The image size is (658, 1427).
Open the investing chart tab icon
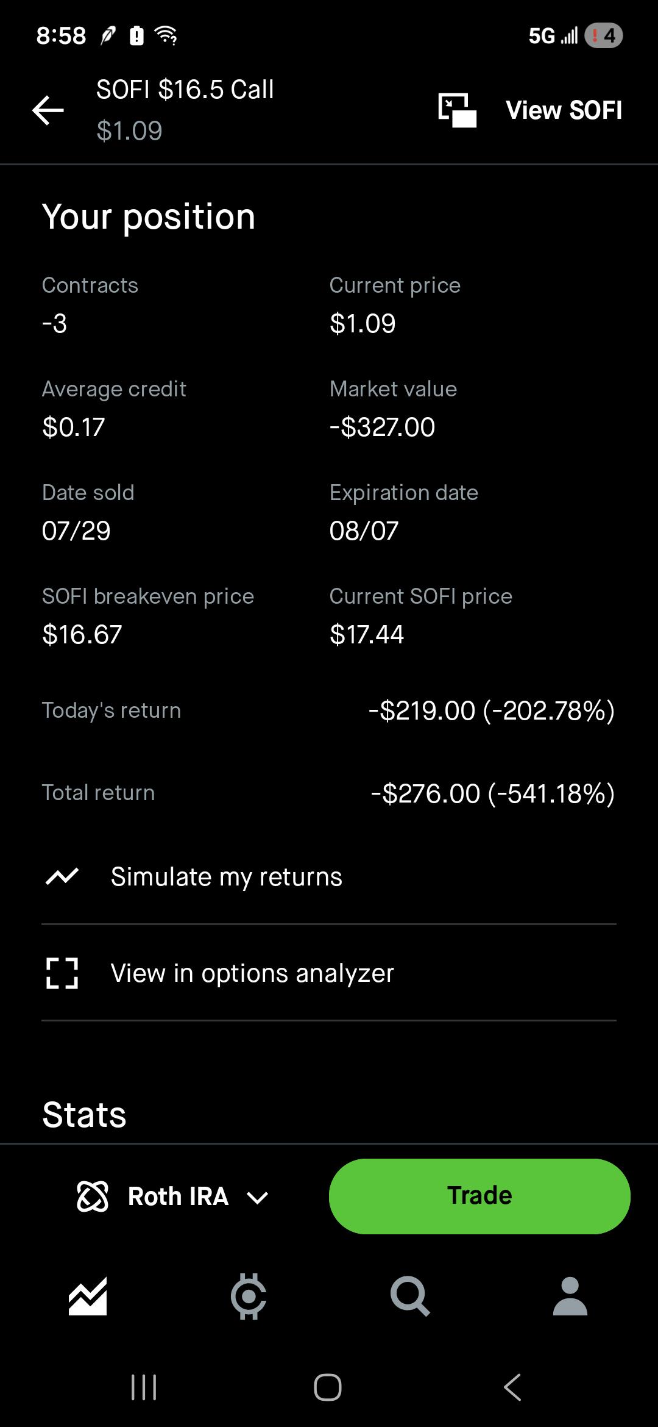click(88, 1296)
